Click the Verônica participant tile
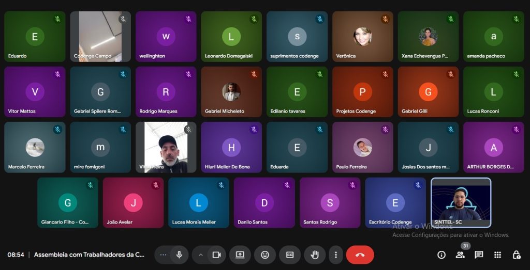Viewport: 530px width, 270px height. tap(362, 36)
